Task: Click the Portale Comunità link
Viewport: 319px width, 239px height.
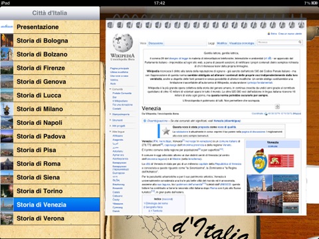Action: (x=122, y=93)
